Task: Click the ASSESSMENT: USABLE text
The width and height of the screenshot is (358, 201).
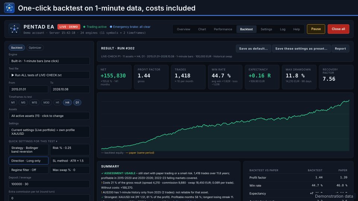Action: (120, 173)
